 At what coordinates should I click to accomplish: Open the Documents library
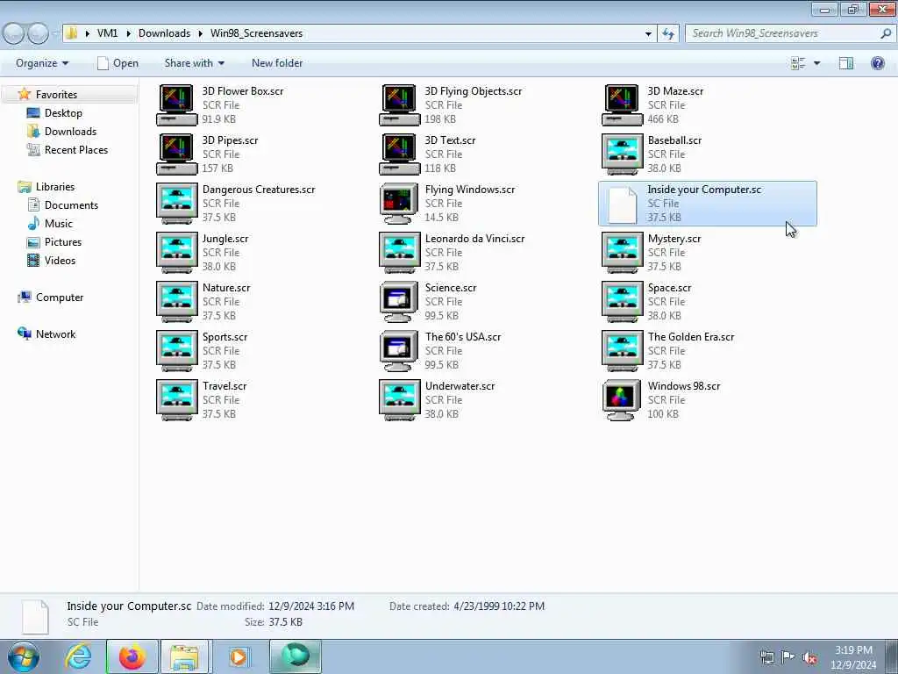71,205
